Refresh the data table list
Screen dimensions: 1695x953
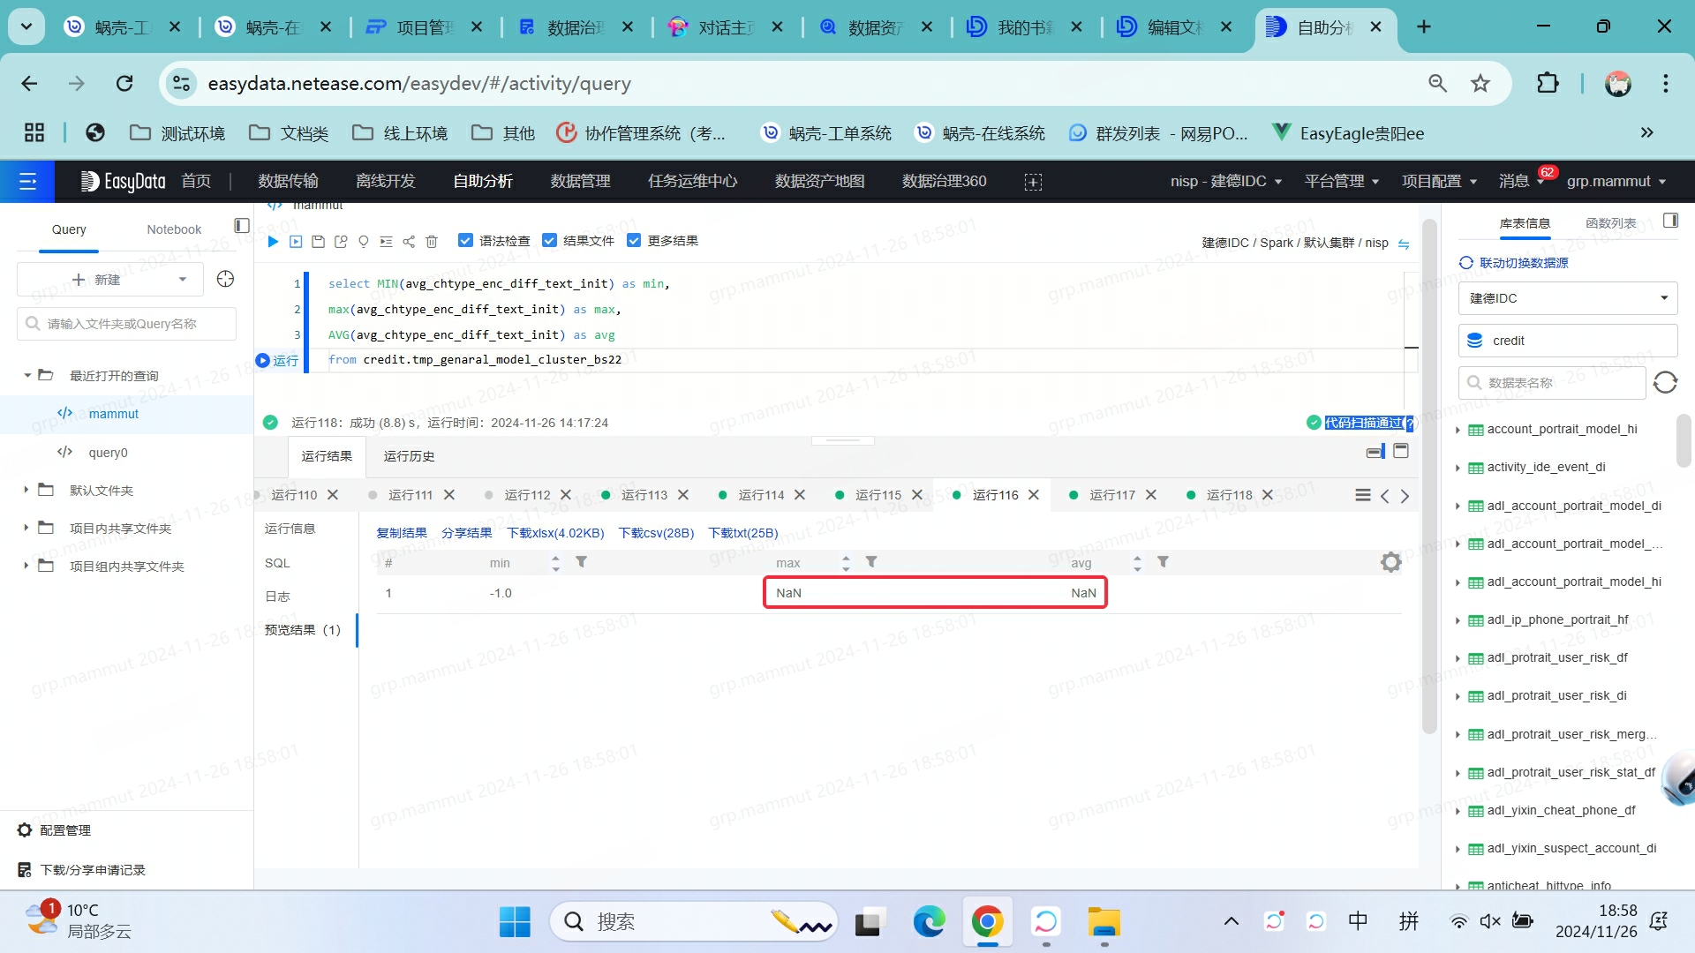[x=1665, y=382]
